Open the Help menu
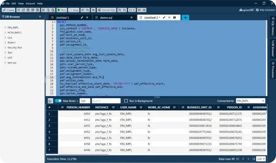The image size is (276, 163). click(40, 3)
